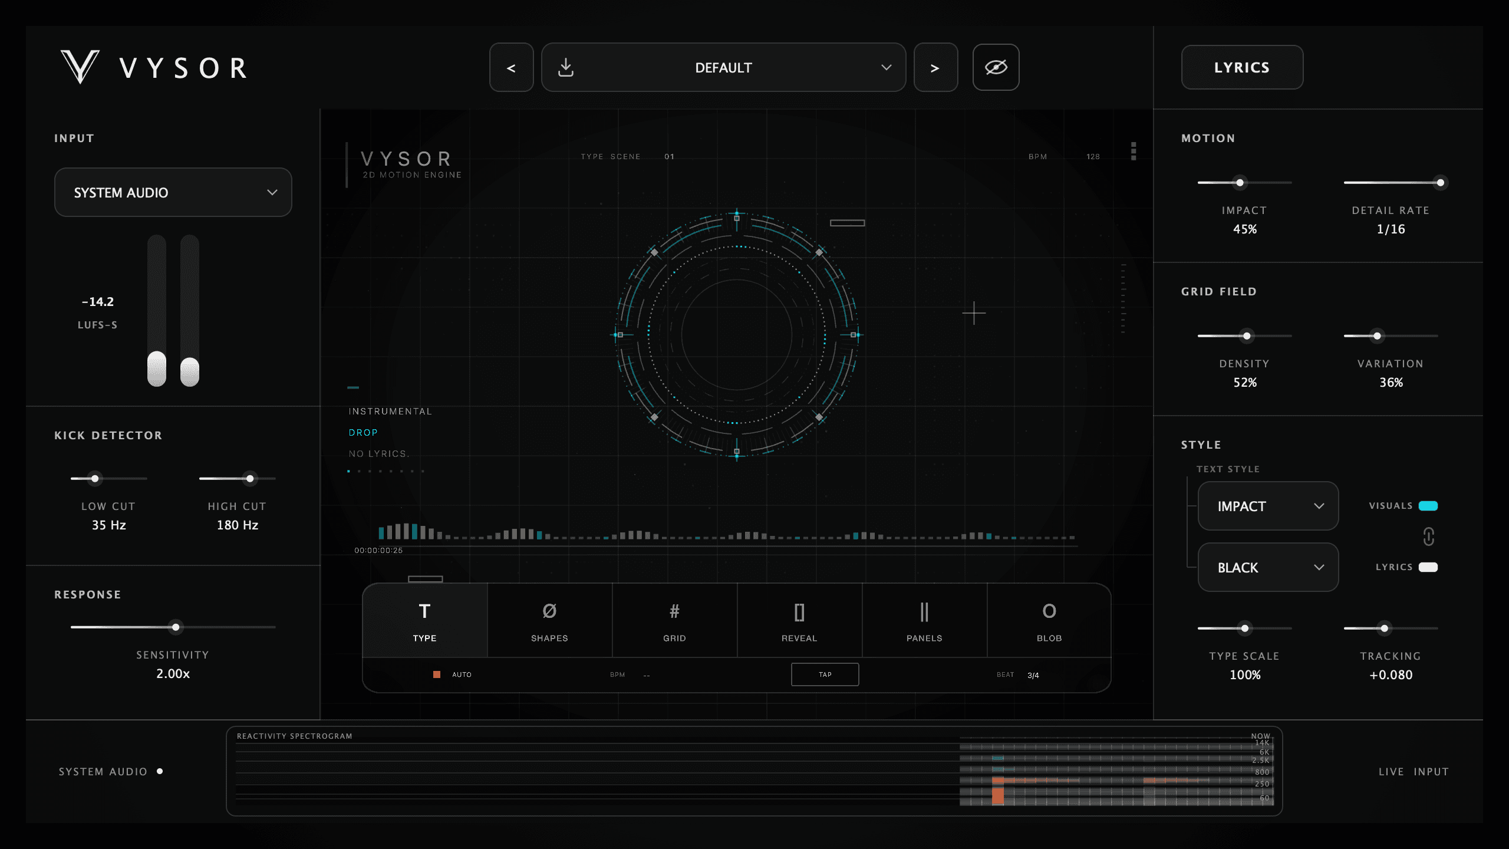
Task: Toggle the Auto BPM indicator
Action: tap(437, 674)
